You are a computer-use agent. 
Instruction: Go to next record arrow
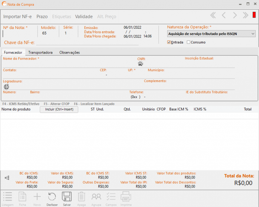click(235, 15)
